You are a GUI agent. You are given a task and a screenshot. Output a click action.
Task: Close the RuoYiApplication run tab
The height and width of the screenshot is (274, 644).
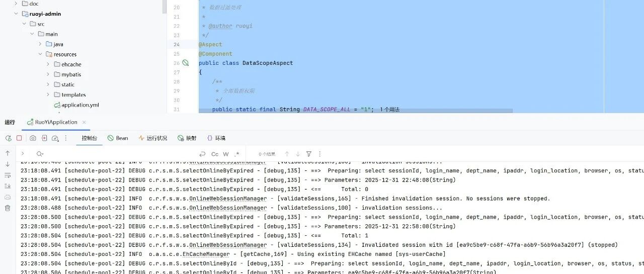(x=84, y=122)
